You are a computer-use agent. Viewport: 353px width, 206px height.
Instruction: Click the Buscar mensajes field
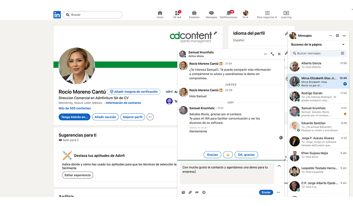315,53
